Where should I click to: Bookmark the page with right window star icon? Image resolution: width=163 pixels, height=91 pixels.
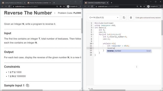click(144, 6)
